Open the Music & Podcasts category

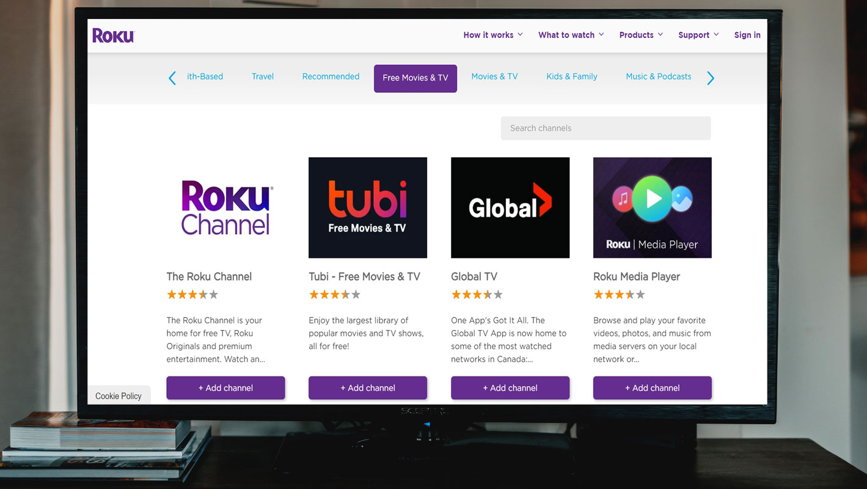tap(659, 76)
